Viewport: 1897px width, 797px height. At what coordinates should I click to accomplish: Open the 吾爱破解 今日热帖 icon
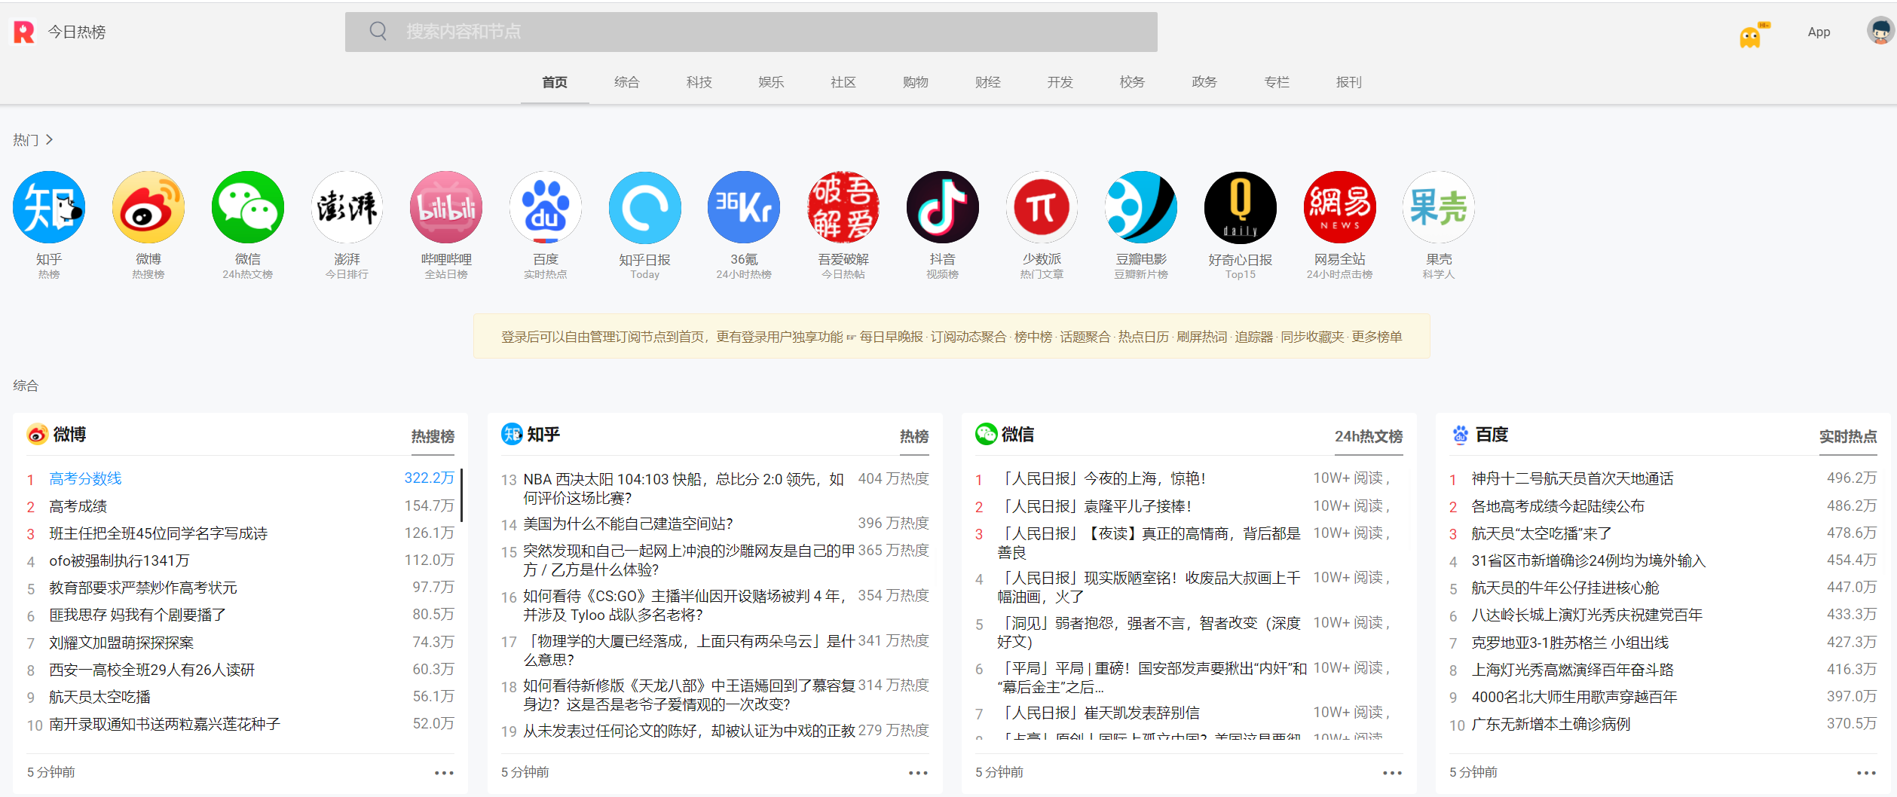(x=843, y=207)
